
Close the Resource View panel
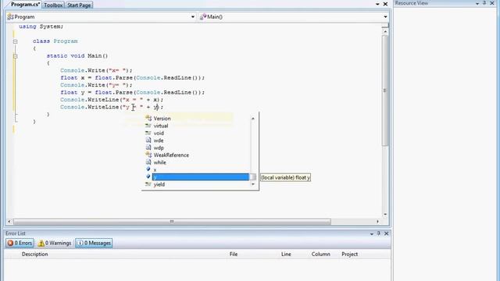492,3
